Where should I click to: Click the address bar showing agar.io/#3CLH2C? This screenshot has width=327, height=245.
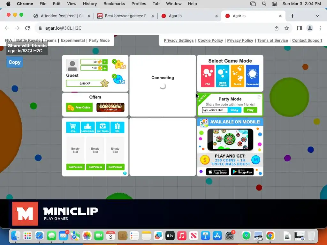154,28
